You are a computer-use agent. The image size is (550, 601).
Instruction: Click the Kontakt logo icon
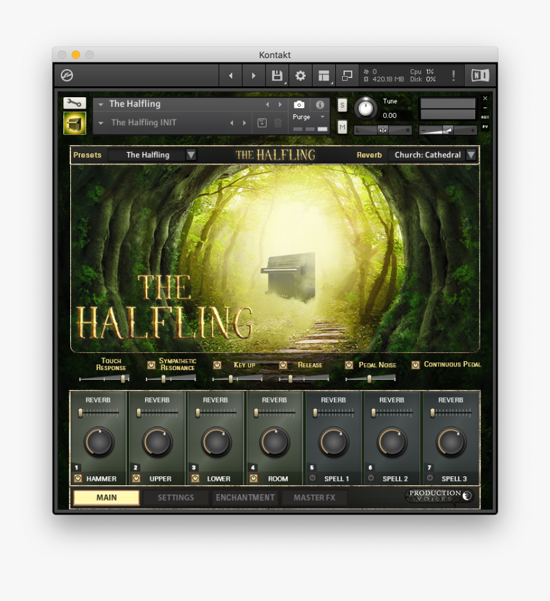click(67, 75)
